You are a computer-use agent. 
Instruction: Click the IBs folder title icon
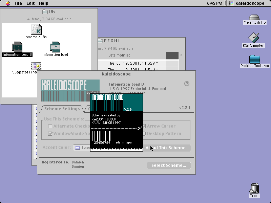pos(45,12)
